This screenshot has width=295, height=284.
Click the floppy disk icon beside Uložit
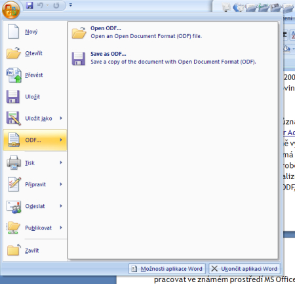13,96
